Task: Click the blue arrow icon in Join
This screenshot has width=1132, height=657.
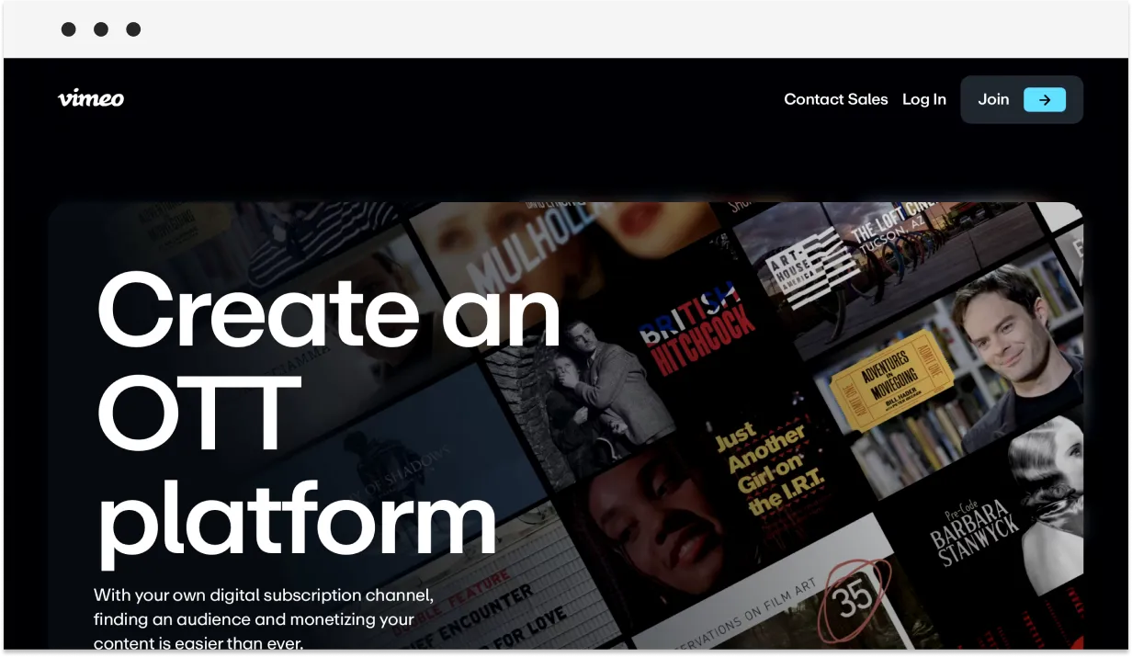Action: click(x=1045, y=99)
